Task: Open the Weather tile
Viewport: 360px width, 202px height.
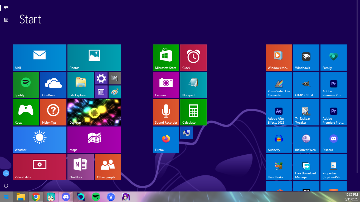Action: (x=40, y=140)
